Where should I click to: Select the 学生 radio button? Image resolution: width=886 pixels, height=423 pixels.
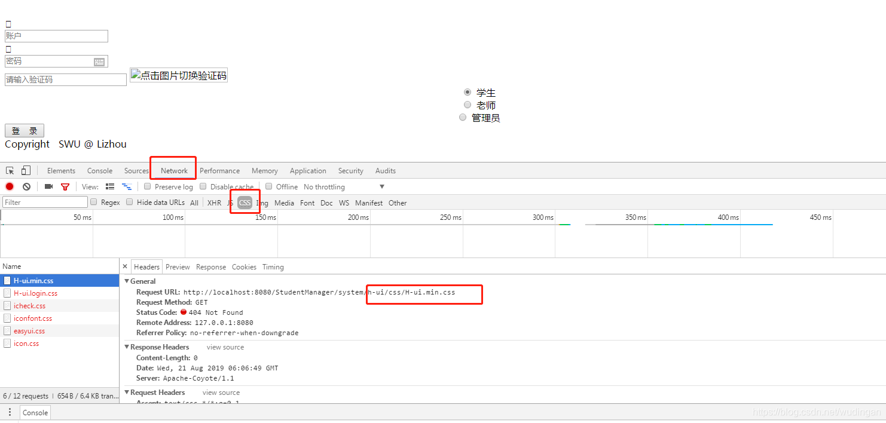[468, 92]
